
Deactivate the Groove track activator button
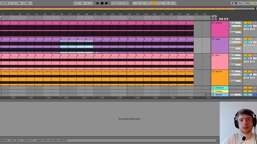(x=248, y=23)
